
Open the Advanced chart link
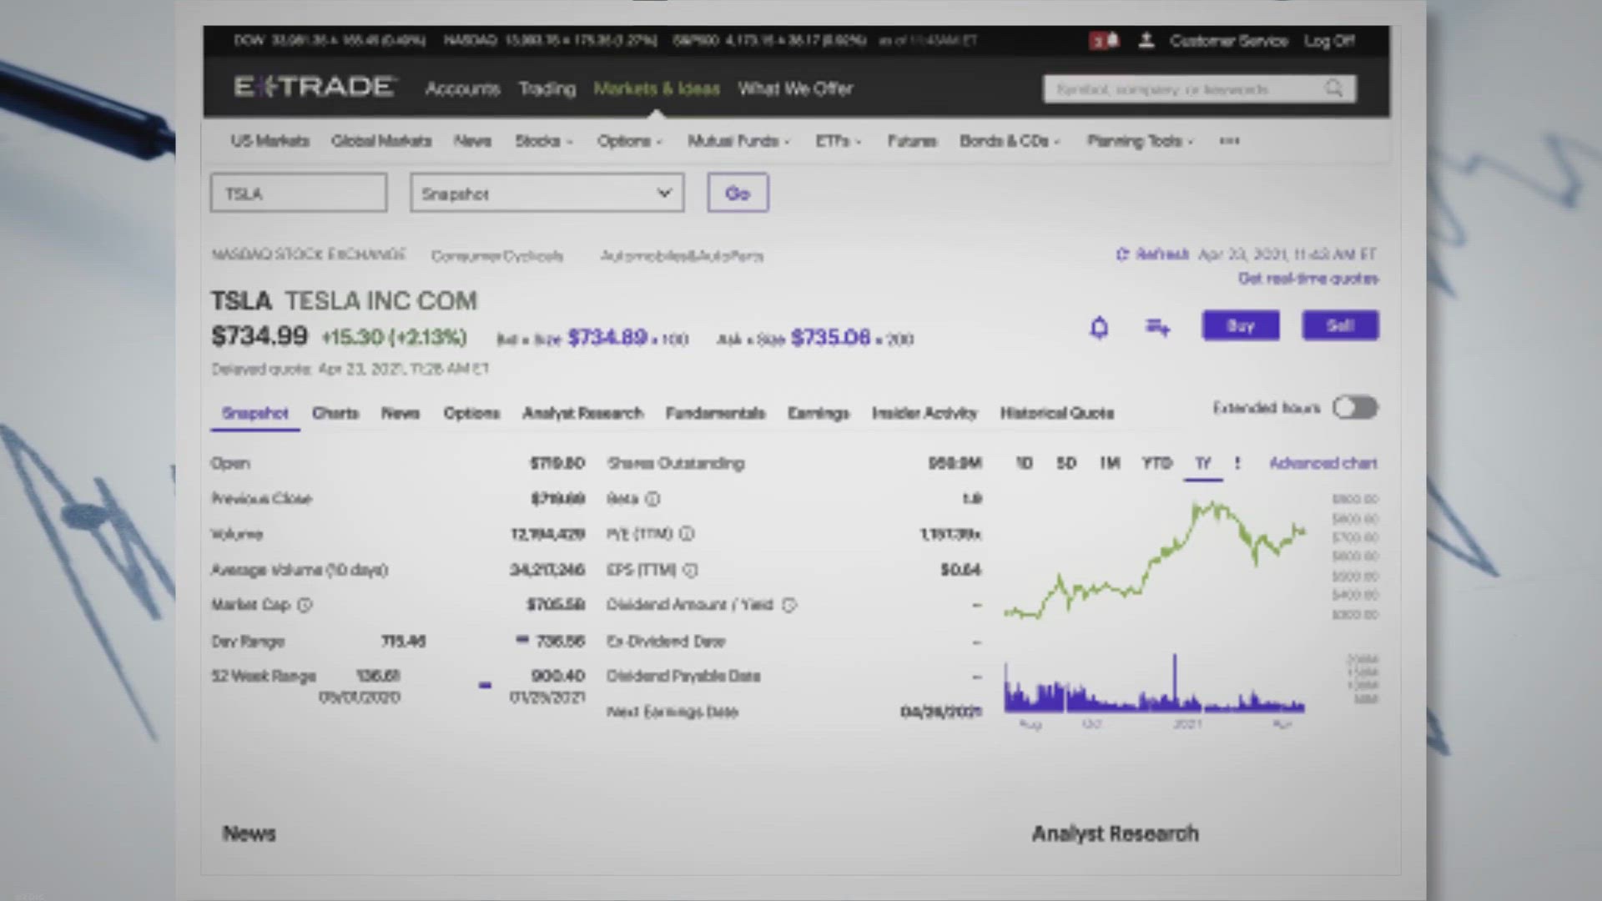pos(1322,463)
